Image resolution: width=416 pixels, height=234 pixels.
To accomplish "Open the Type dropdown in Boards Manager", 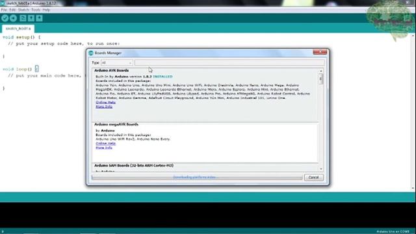I will [x=116, y=62].
